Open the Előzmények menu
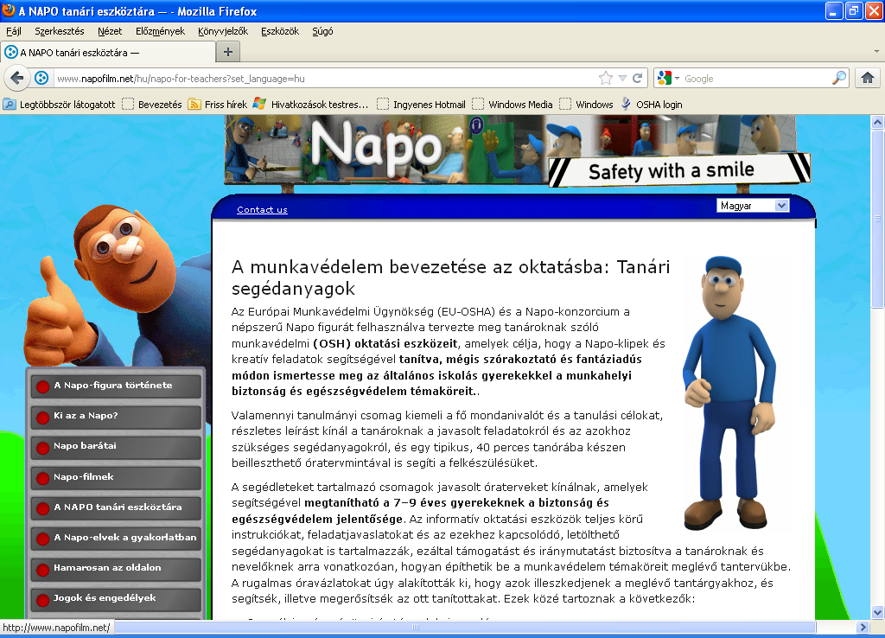The image size is (885, 638). (x=160, y=31)
